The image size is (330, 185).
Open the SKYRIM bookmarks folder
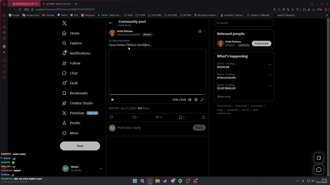(186, 15)
